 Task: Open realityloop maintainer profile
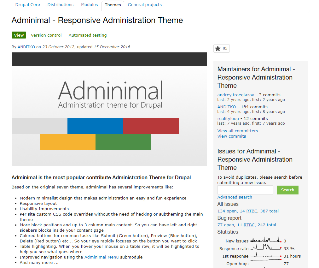[228, 119]
